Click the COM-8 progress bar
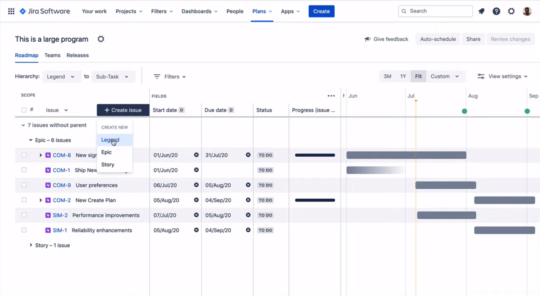Image resolution: width=540 pixels, height=296 pixels. coord(314,155)
